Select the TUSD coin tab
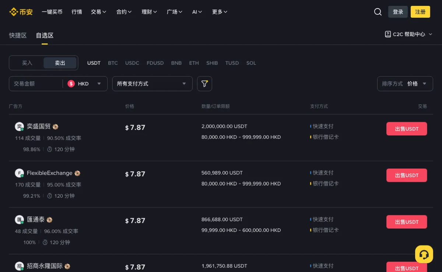The height and width of the screenshot is (272, 442). tap(232, 63)
